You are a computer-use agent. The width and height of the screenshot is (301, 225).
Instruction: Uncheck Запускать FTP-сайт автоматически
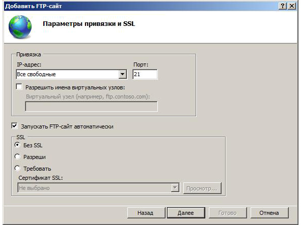(15, 126)
